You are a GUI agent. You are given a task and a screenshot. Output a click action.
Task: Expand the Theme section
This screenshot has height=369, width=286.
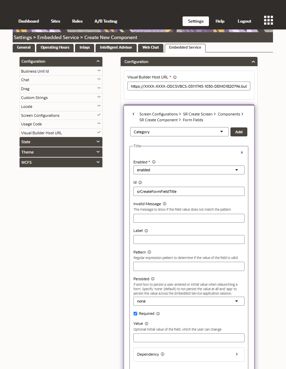pos(61,152)
